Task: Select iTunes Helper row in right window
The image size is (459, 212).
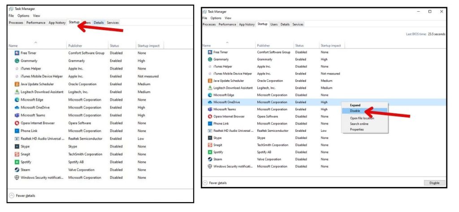Action: click(324, 66)
